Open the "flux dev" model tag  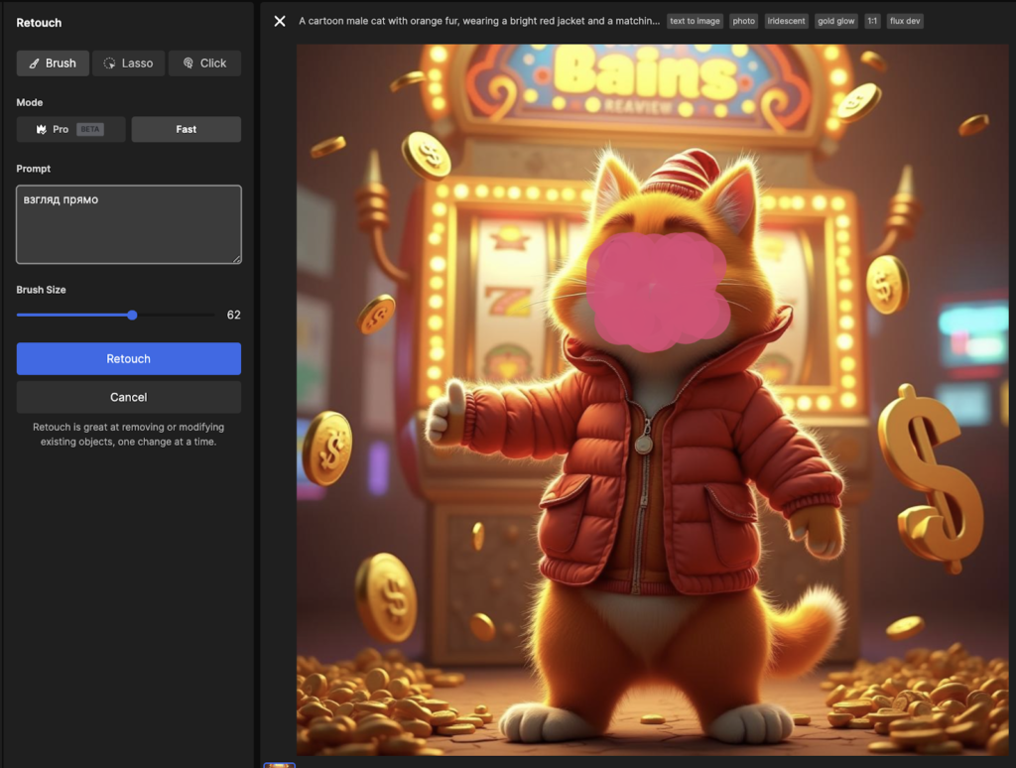pos(905,21)
